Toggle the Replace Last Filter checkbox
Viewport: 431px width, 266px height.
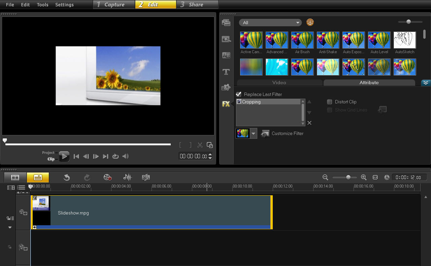point(239,94)
